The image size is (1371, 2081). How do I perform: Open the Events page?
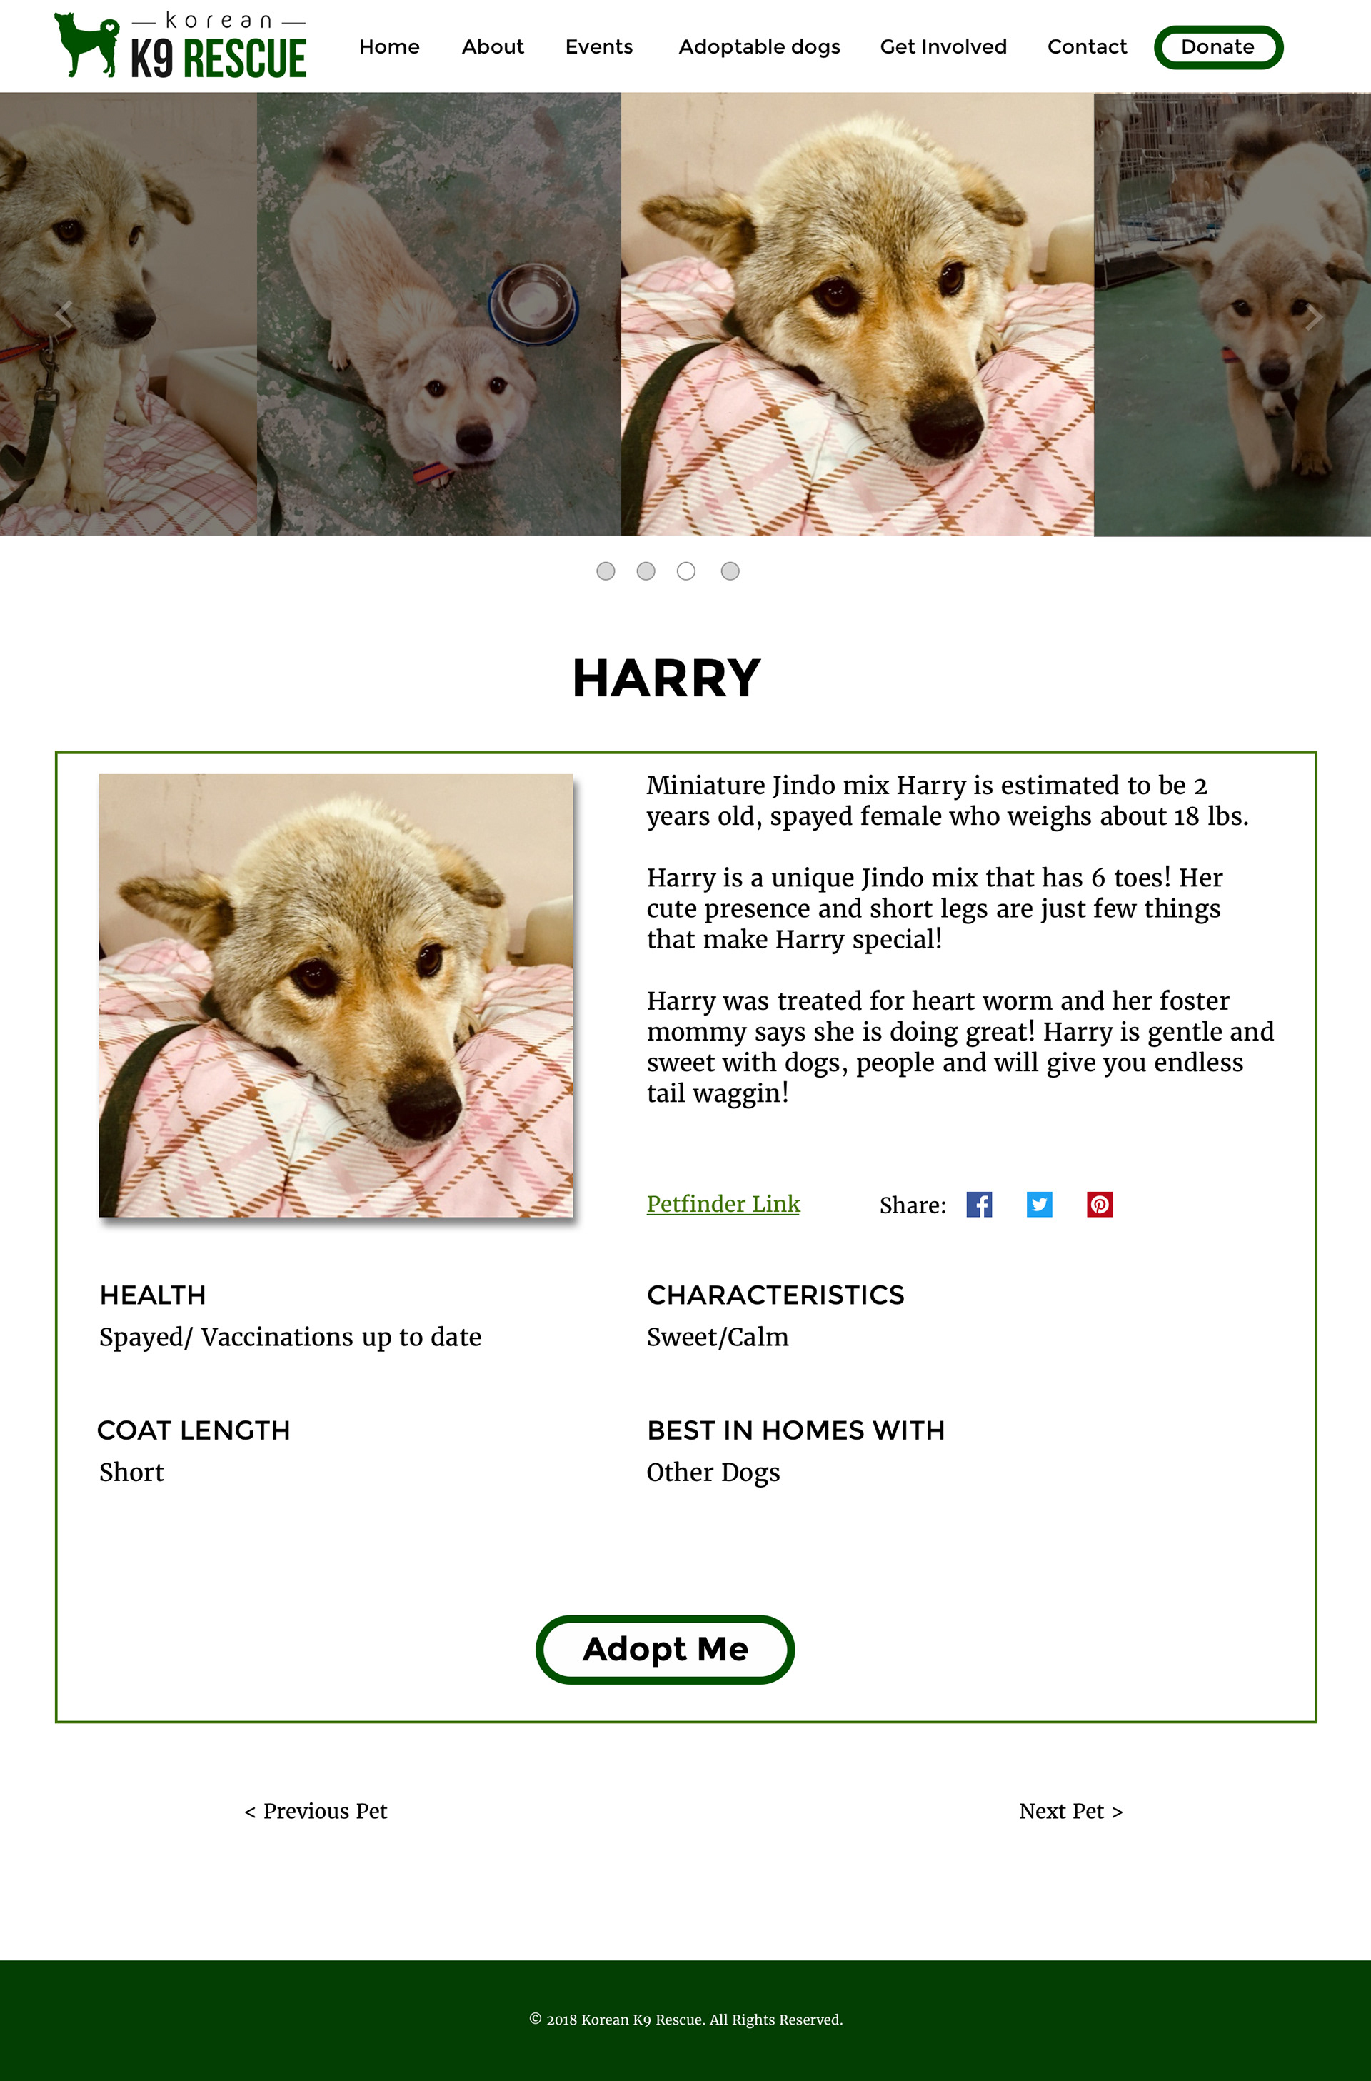tap(599, 46)
